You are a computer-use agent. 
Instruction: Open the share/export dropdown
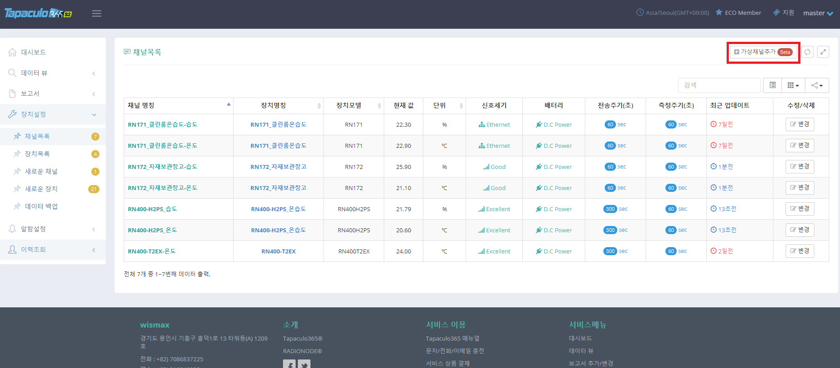[817, 85]
